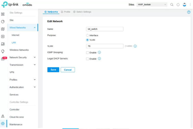Open the help question mark icon
The image size is (193, 129).
tap(189, 12)
